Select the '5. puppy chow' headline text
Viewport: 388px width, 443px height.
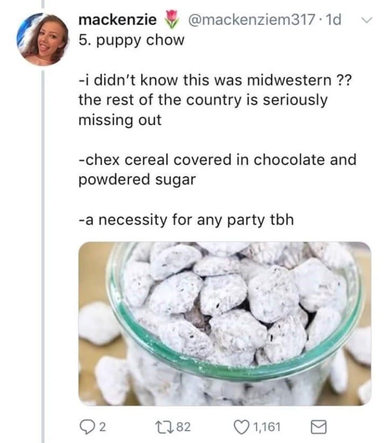[x=131, y=40]
